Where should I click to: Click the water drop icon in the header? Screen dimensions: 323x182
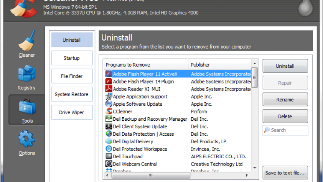click(x=306, y=8)
